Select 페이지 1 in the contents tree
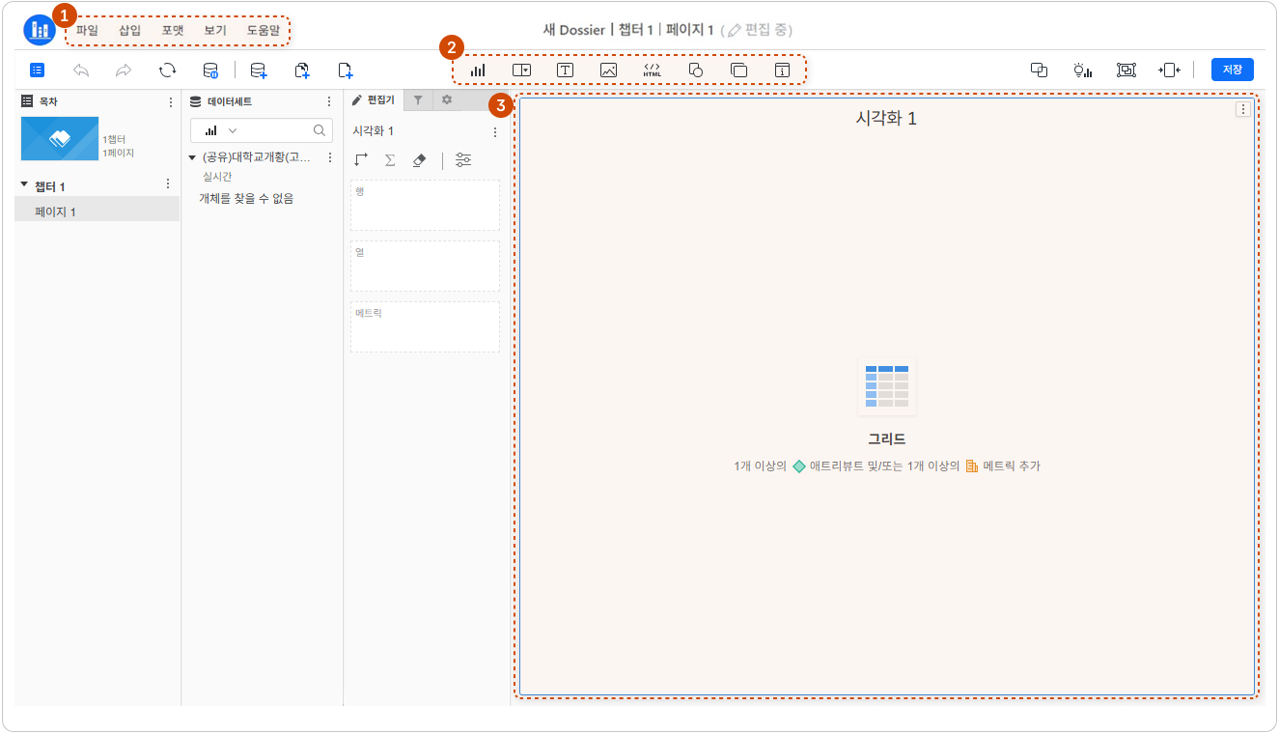Viewport: 1279px width, 734px height. pos(97,212)
